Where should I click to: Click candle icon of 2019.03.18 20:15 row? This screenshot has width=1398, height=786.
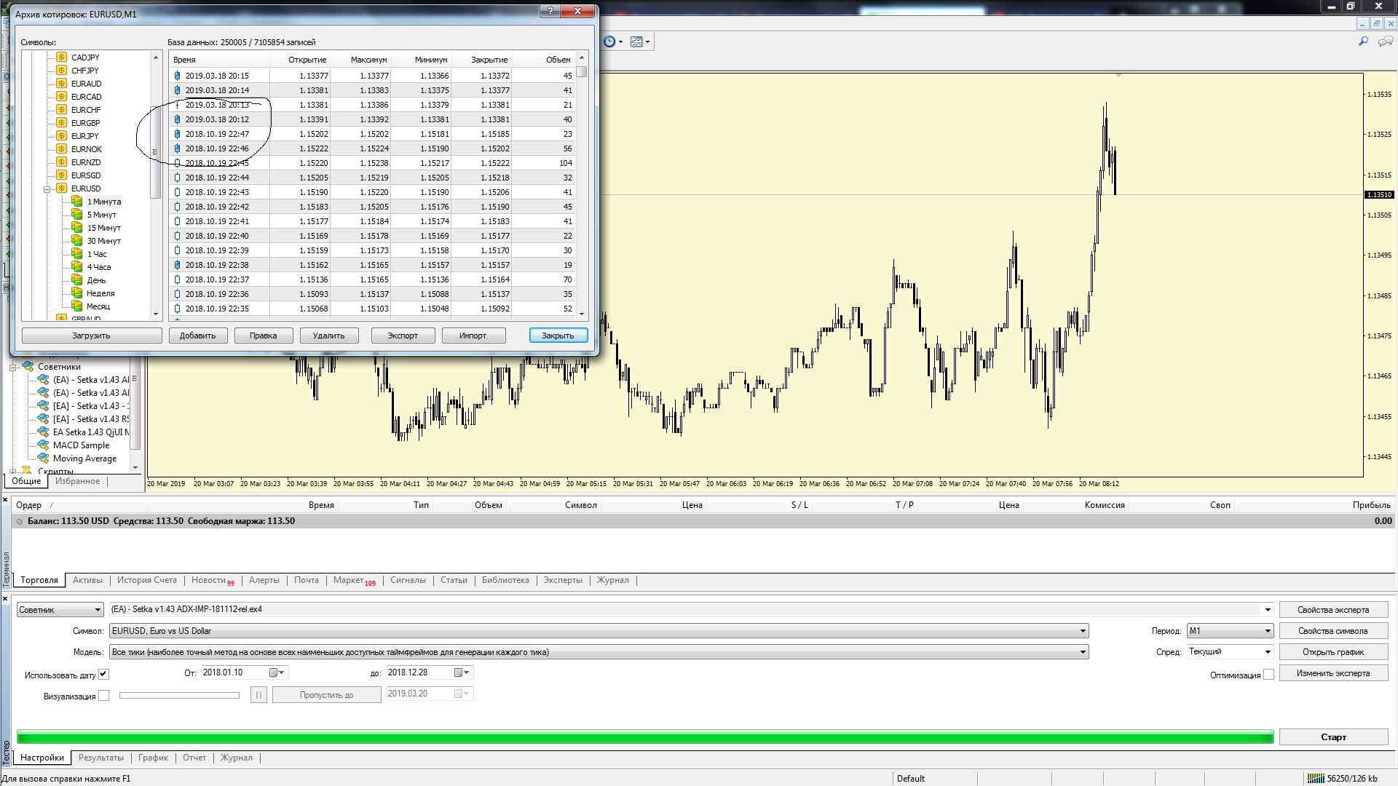pyautogui.click(x=177, y=76)
